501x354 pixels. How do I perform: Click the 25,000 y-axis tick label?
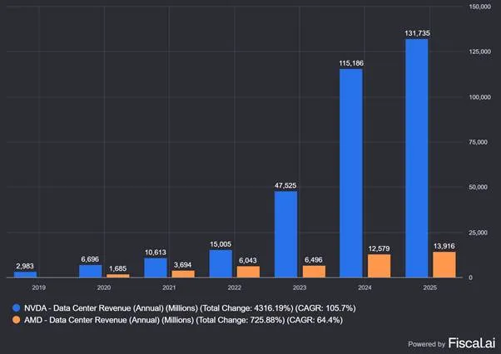tap(479, 233)
